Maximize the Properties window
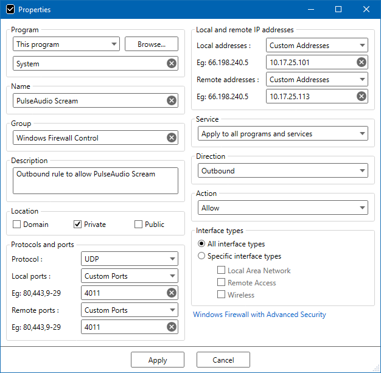 pyautogui.click(x=338, y=10)
